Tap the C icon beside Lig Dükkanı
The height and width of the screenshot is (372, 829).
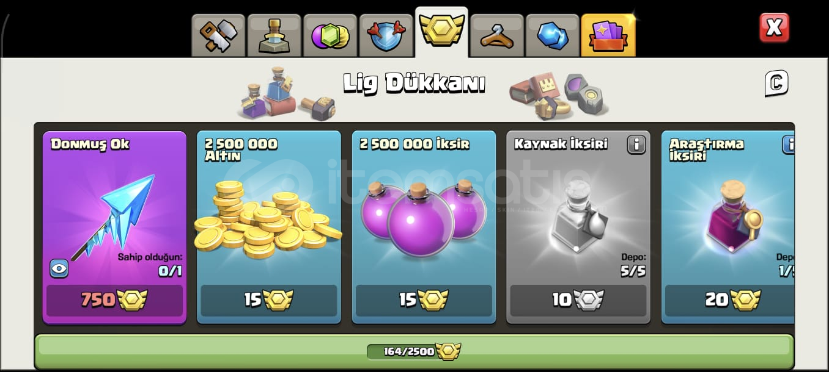coord(776,84)
